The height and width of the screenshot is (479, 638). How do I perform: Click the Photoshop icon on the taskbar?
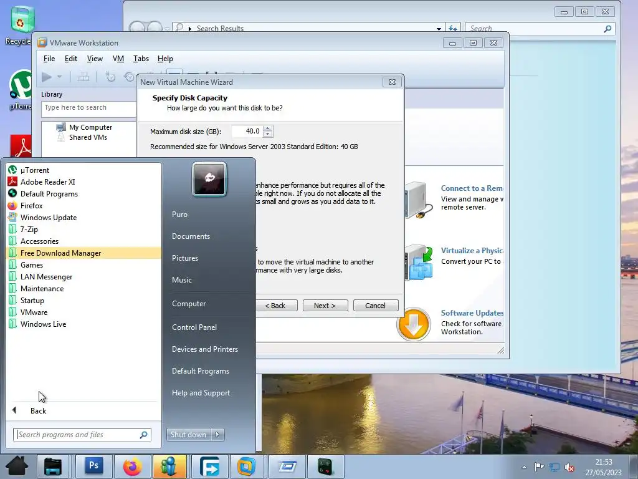point(93,466)
